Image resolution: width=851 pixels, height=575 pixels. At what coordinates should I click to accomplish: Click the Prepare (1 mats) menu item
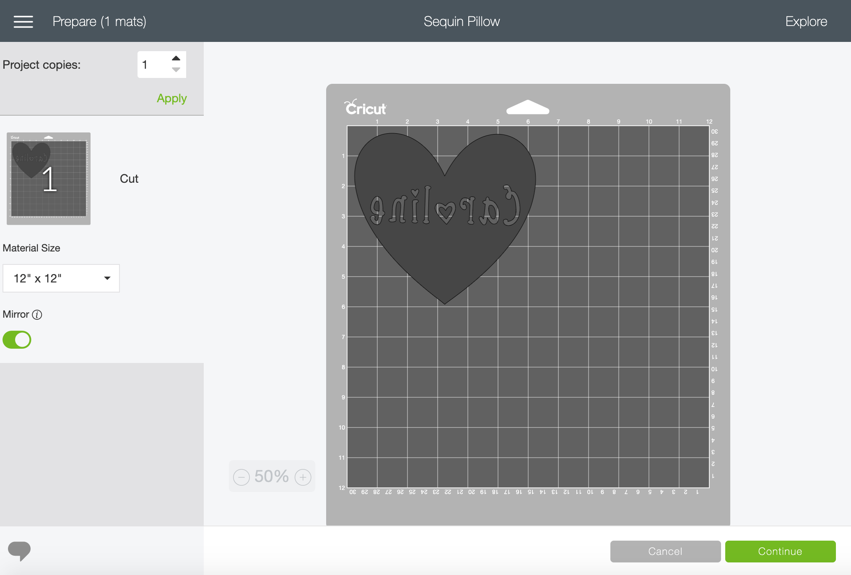click(x=99, y=21)
